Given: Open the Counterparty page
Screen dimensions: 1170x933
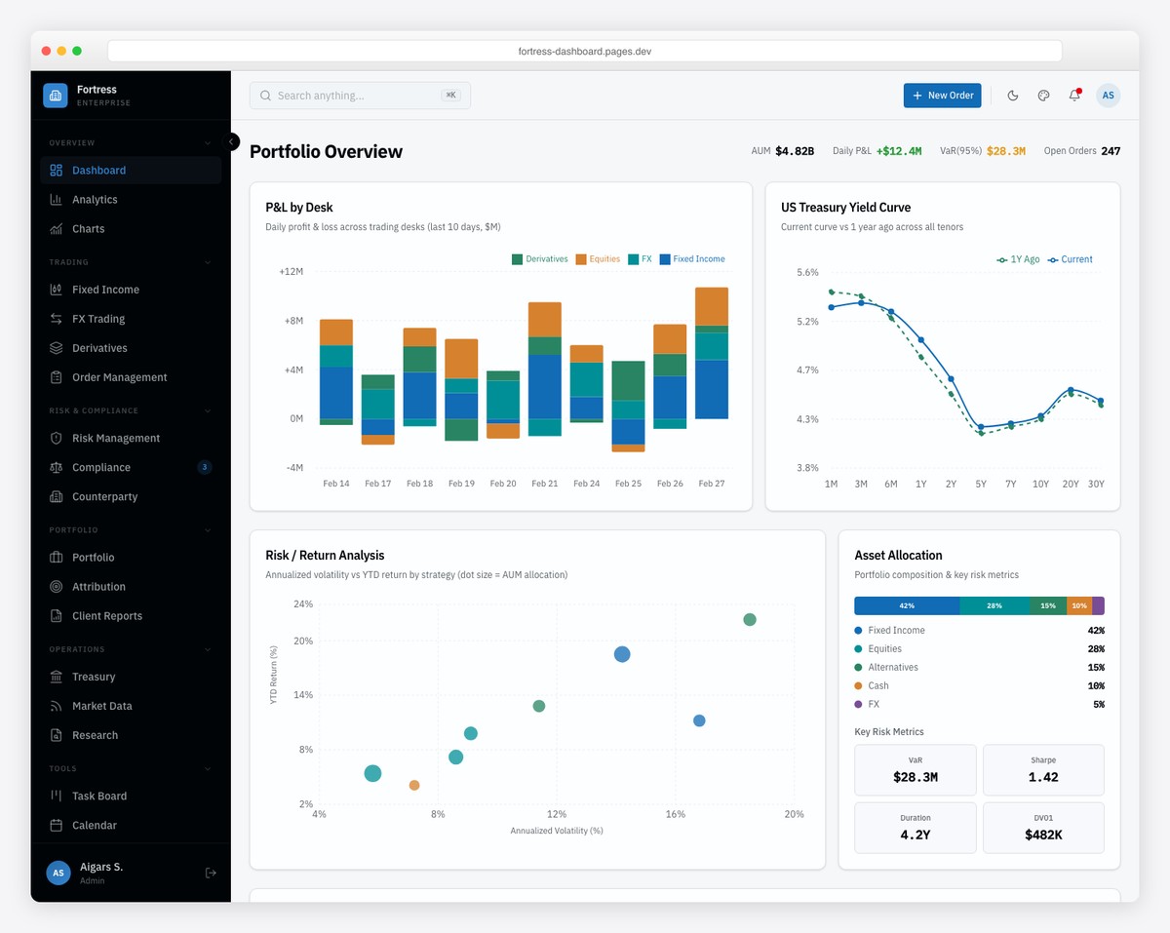Looking at the screenshot, I should pyautogui.click(x=102, y=496).
